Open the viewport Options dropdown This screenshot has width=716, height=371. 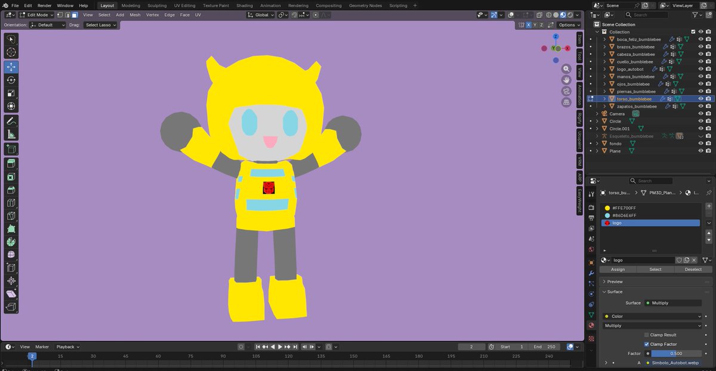pos(569,25)
